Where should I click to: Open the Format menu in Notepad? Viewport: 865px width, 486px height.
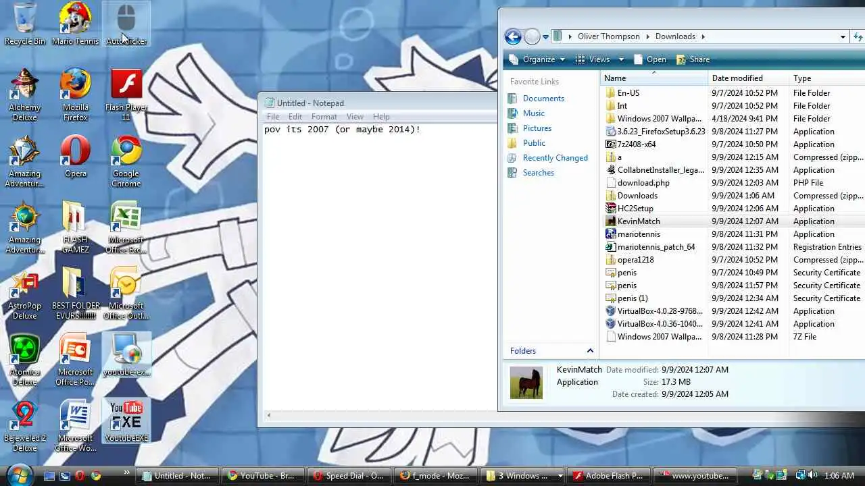coord(324,117)
